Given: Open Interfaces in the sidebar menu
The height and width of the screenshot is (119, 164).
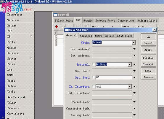Looking at the screenshot, I should tap(20, 15).
